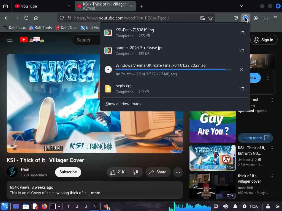Lock the screen with padlock icon

click(x=268, y=206)
